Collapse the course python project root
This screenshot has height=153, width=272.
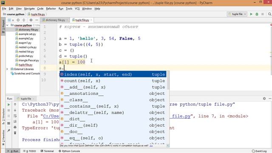point(7,25)
